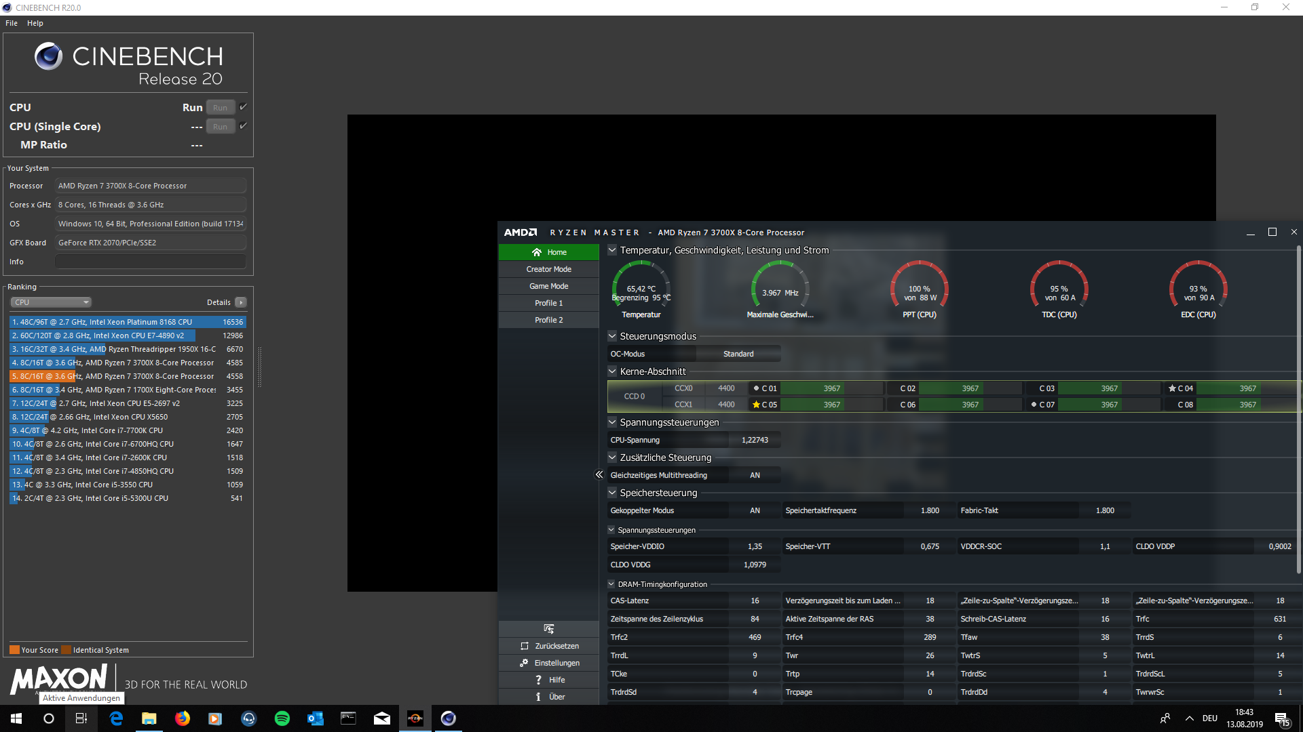Open the CPU ranking dropdown
The width and height of the screenshot is (1303, 732).
click(x=51, y=302)
